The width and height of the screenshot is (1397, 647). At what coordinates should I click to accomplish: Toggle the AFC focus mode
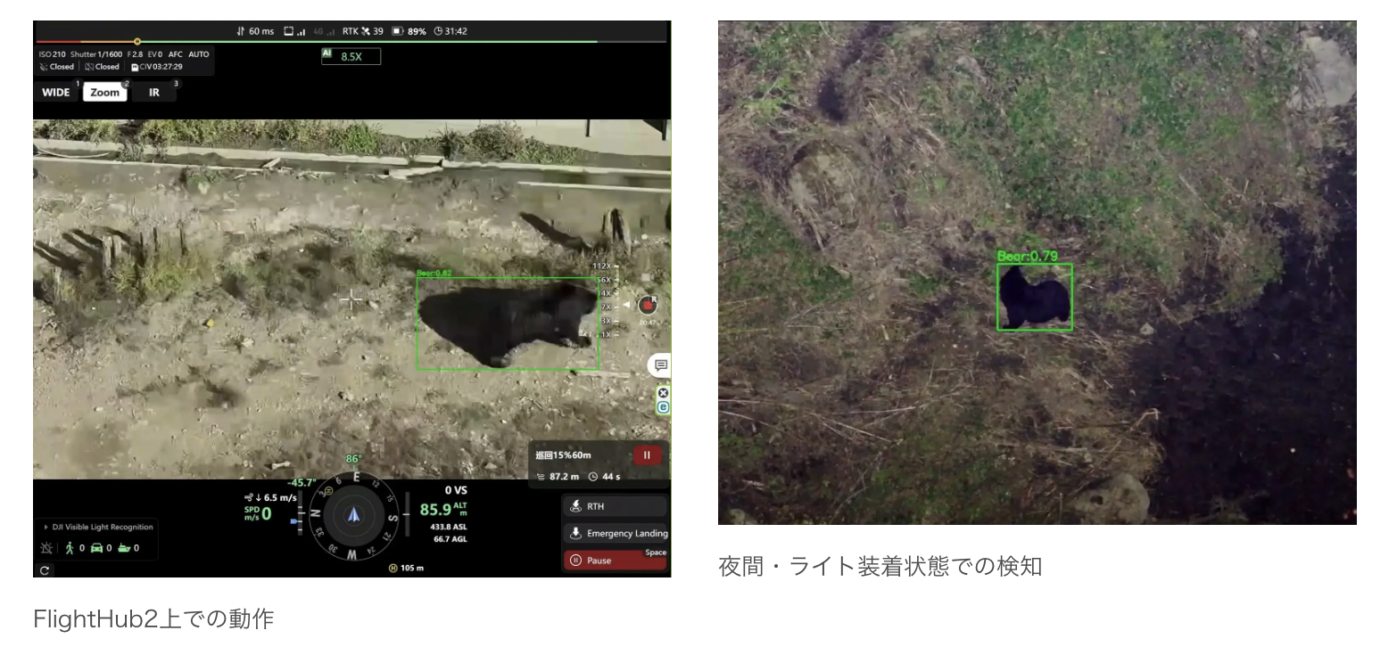click(175, 54)
